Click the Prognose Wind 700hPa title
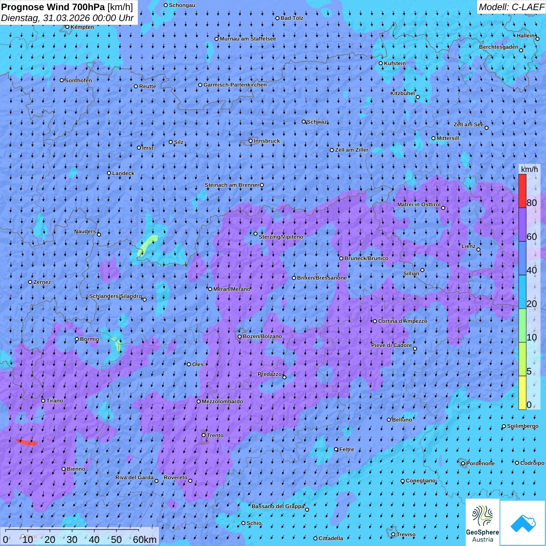The height and width of the screenshot is (546, 546). [x=67, y=7]
